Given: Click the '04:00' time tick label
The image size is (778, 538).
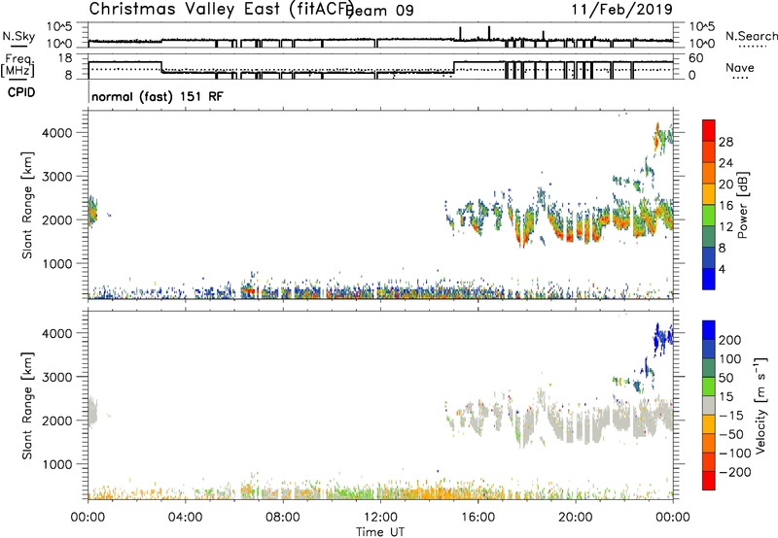Looking at the screenshot, I should 185,518.
